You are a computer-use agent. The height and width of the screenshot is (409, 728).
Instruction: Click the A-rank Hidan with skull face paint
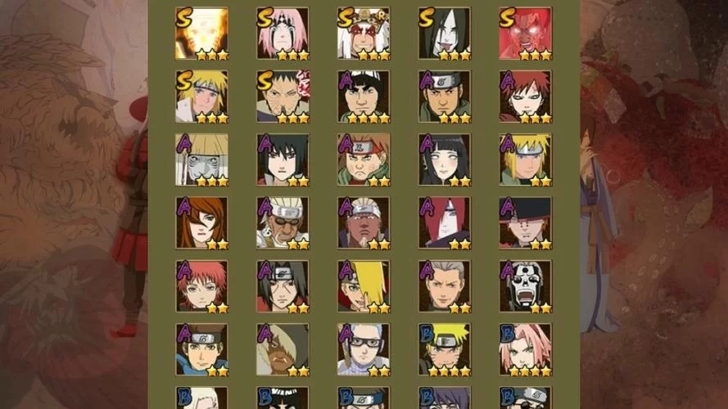click(526, 286)
